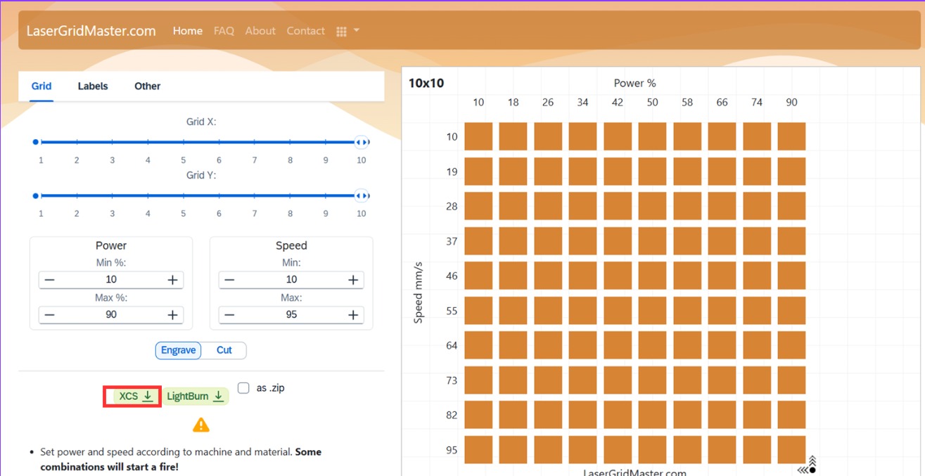Click the Grid Y slider left handle

[x=36, y=195]
